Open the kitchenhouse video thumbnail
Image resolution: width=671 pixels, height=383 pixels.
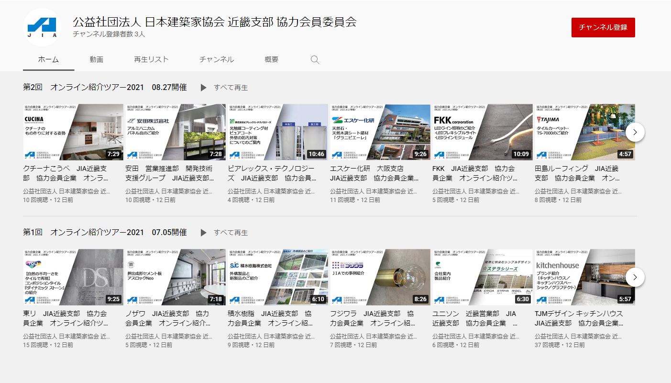tap(585, 277)
